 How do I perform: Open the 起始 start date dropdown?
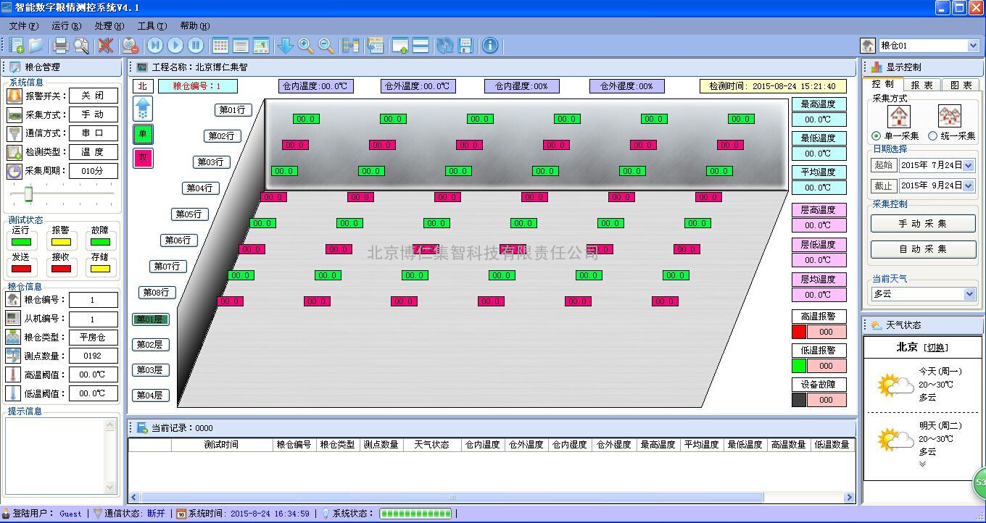(x=968, y=166)
